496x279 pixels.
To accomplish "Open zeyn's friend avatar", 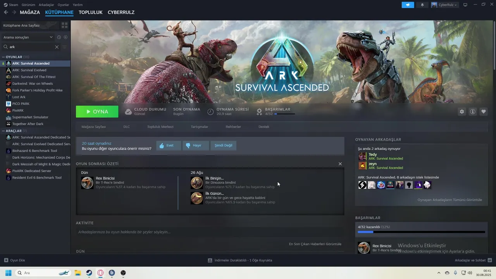I will [x=362, y=165].
